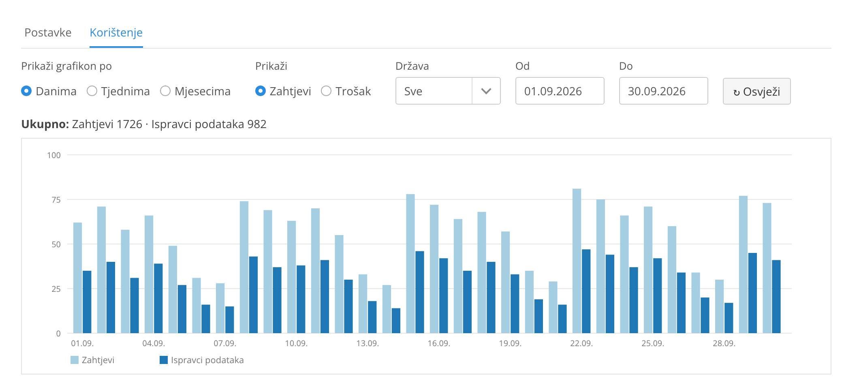Click the Zahtjevi legend label

(98, 360)
